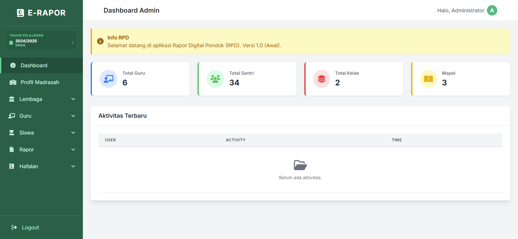Viewport: 518px width, 239px height.
Task: Click the empty folder icon in activity table
Action: click(300, 165)
